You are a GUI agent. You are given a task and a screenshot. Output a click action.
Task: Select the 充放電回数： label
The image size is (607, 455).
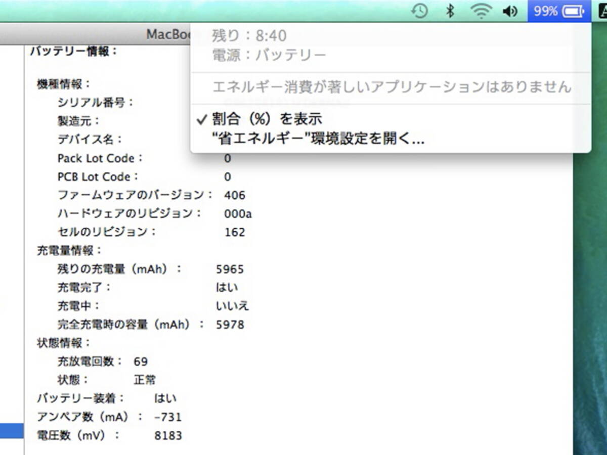[90, 361]
